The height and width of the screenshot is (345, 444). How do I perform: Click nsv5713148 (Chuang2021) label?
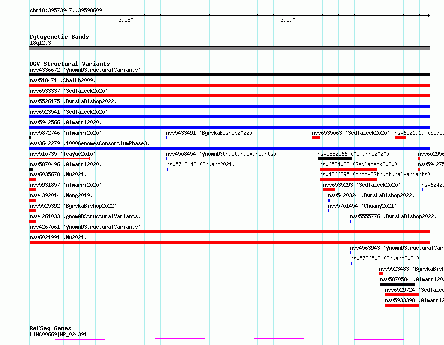pos(201,164)
